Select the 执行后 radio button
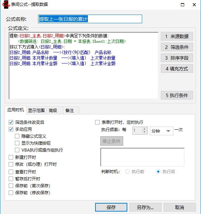This screenshot has width=201, height=214. 158,172
